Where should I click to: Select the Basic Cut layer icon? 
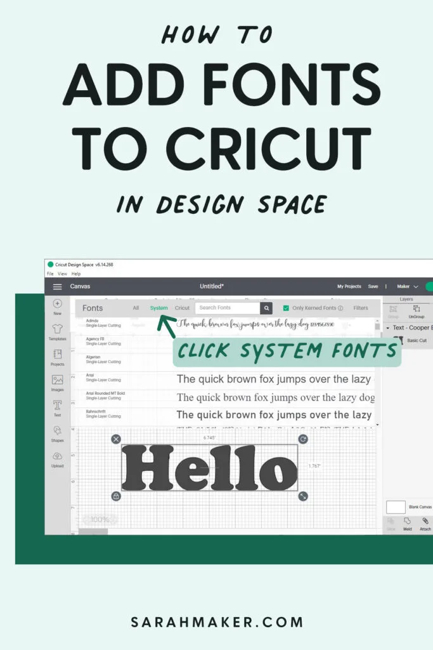click(x=399, y=340)
